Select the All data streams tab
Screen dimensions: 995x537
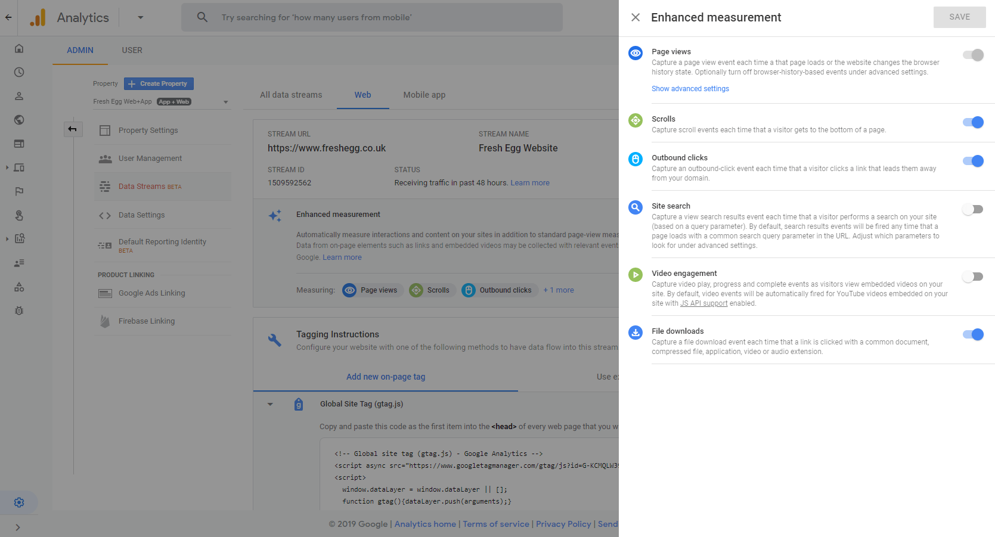[291, 95]
